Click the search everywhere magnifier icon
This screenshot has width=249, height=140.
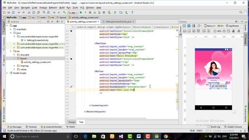pos(241,12)
